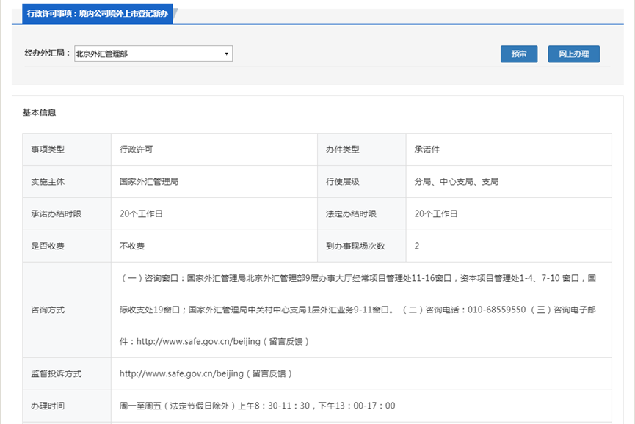Click the 行使层级 label cell

tap(362, 182)
